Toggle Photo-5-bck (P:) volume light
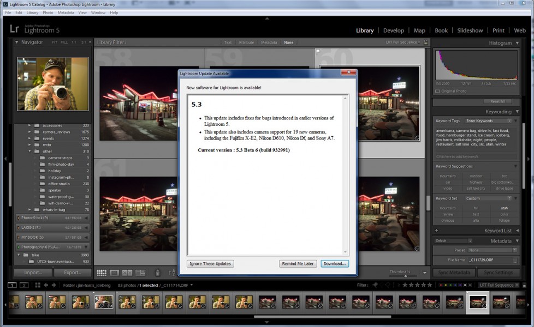This screenshot has width=534, height=327. [x=19, y=218]
